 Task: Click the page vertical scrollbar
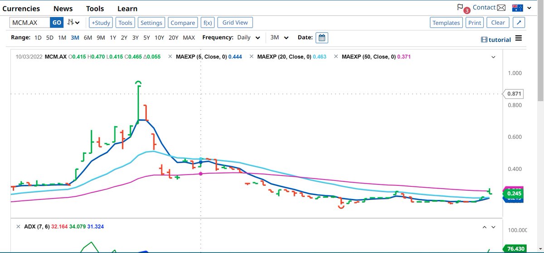[x=540, y=50]
